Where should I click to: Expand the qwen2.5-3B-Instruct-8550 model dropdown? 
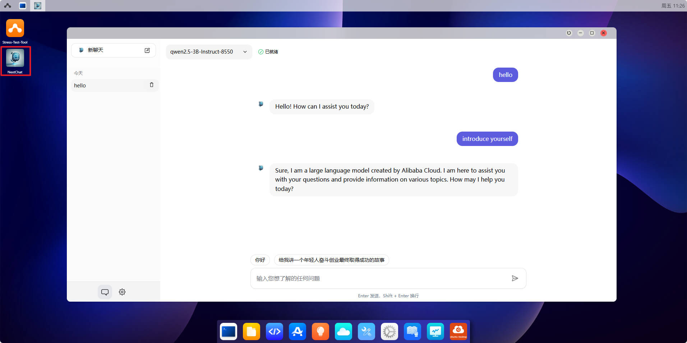[x=208, y=51]
